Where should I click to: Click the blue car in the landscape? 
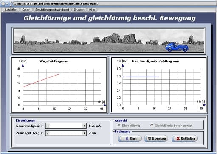177,47
